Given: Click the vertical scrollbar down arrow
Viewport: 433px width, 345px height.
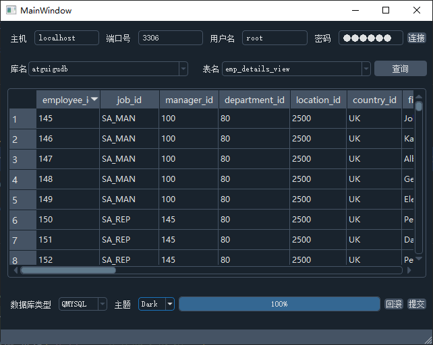Looking at the screenshot, I should pos(419,259).
